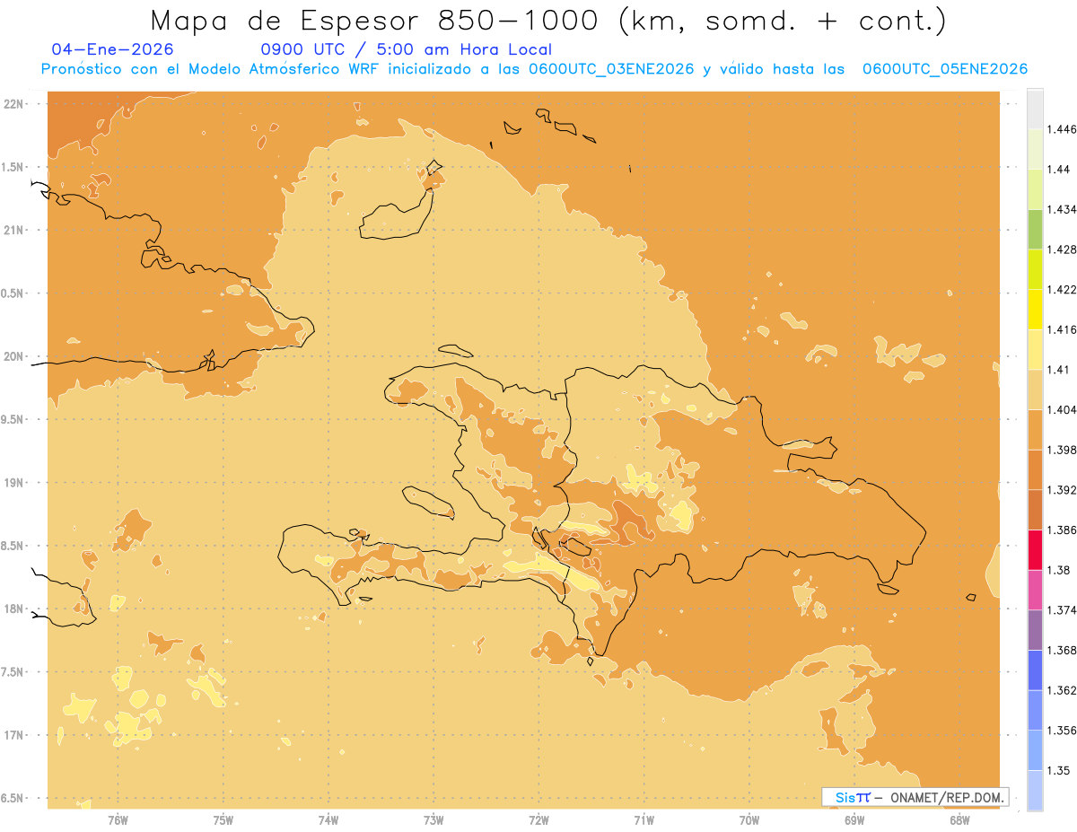The height and width of the screenshot is (832, 1077).
Task: Click the yellow legend swatch between 1.416 and 1.422
Action: point(1035,310)
